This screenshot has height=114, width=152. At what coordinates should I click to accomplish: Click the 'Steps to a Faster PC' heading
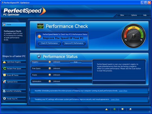14,56
